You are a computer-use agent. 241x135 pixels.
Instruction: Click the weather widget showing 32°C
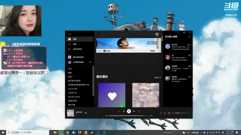point(190,133)
